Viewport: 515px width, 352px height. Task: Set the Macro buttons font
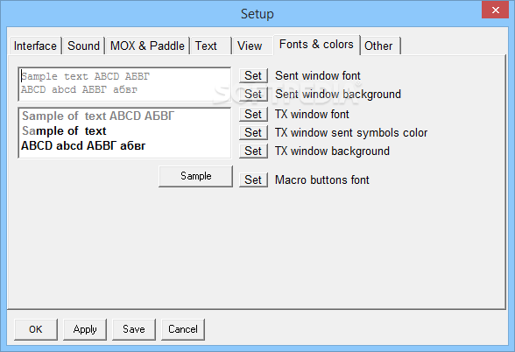[253, 180]
